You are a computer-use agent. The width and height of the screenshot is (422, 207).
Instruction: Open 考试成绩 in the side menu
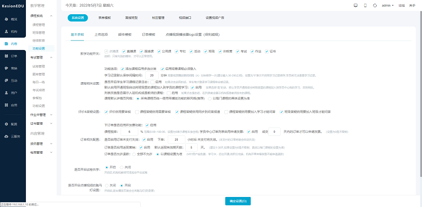click(39, 90)
